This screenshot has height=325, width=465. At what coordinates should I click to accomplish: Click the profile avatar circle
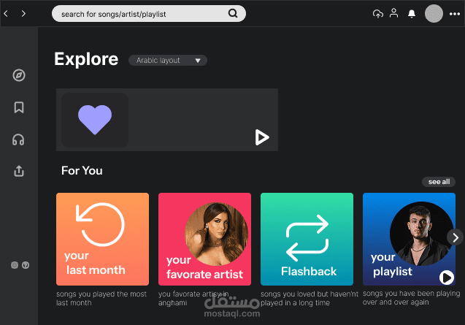(434, 13)
